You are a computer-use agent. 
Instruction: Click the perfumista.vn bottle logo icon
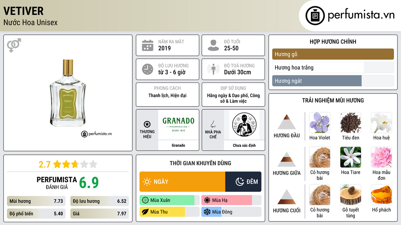tap(315, 16)
